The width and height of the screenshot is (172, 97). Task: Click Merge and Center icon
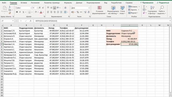[65, 12]
